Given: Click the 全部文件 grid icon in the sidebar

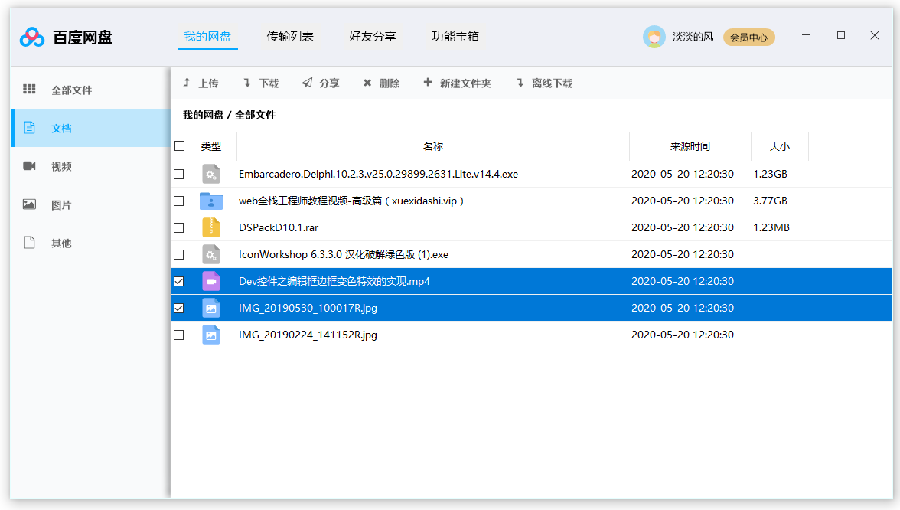Looking at the screenshot, I should (29, 89).
